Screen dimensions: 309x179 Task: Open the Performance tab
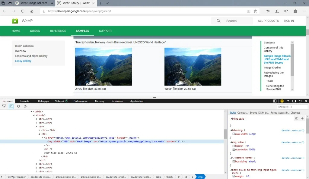tap(80, 101)
